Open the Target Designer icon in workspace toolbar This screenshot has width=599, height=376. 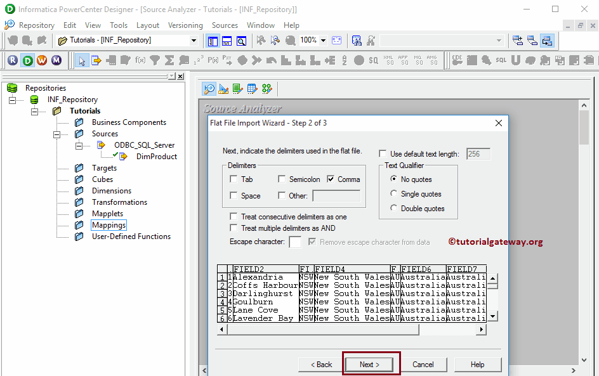click(223, 89)
